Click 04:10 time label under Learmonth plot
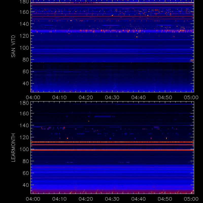Image resolution: width=203 pixels, height=203 pixels. click(59, 199)
